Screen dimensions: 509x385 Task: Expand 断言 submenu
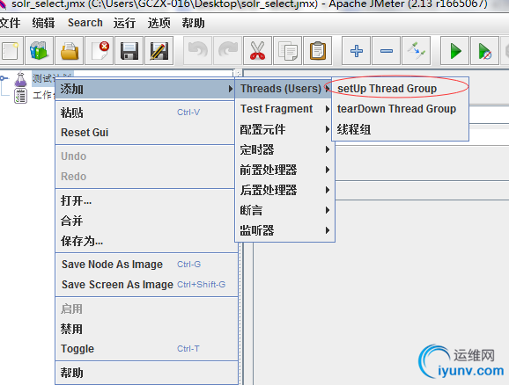point(284,210)
